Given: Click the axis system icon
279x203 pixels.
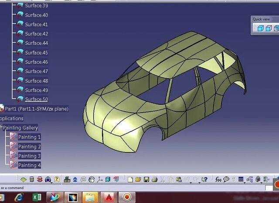Looking at the screenshot, I should click(100, 179).
